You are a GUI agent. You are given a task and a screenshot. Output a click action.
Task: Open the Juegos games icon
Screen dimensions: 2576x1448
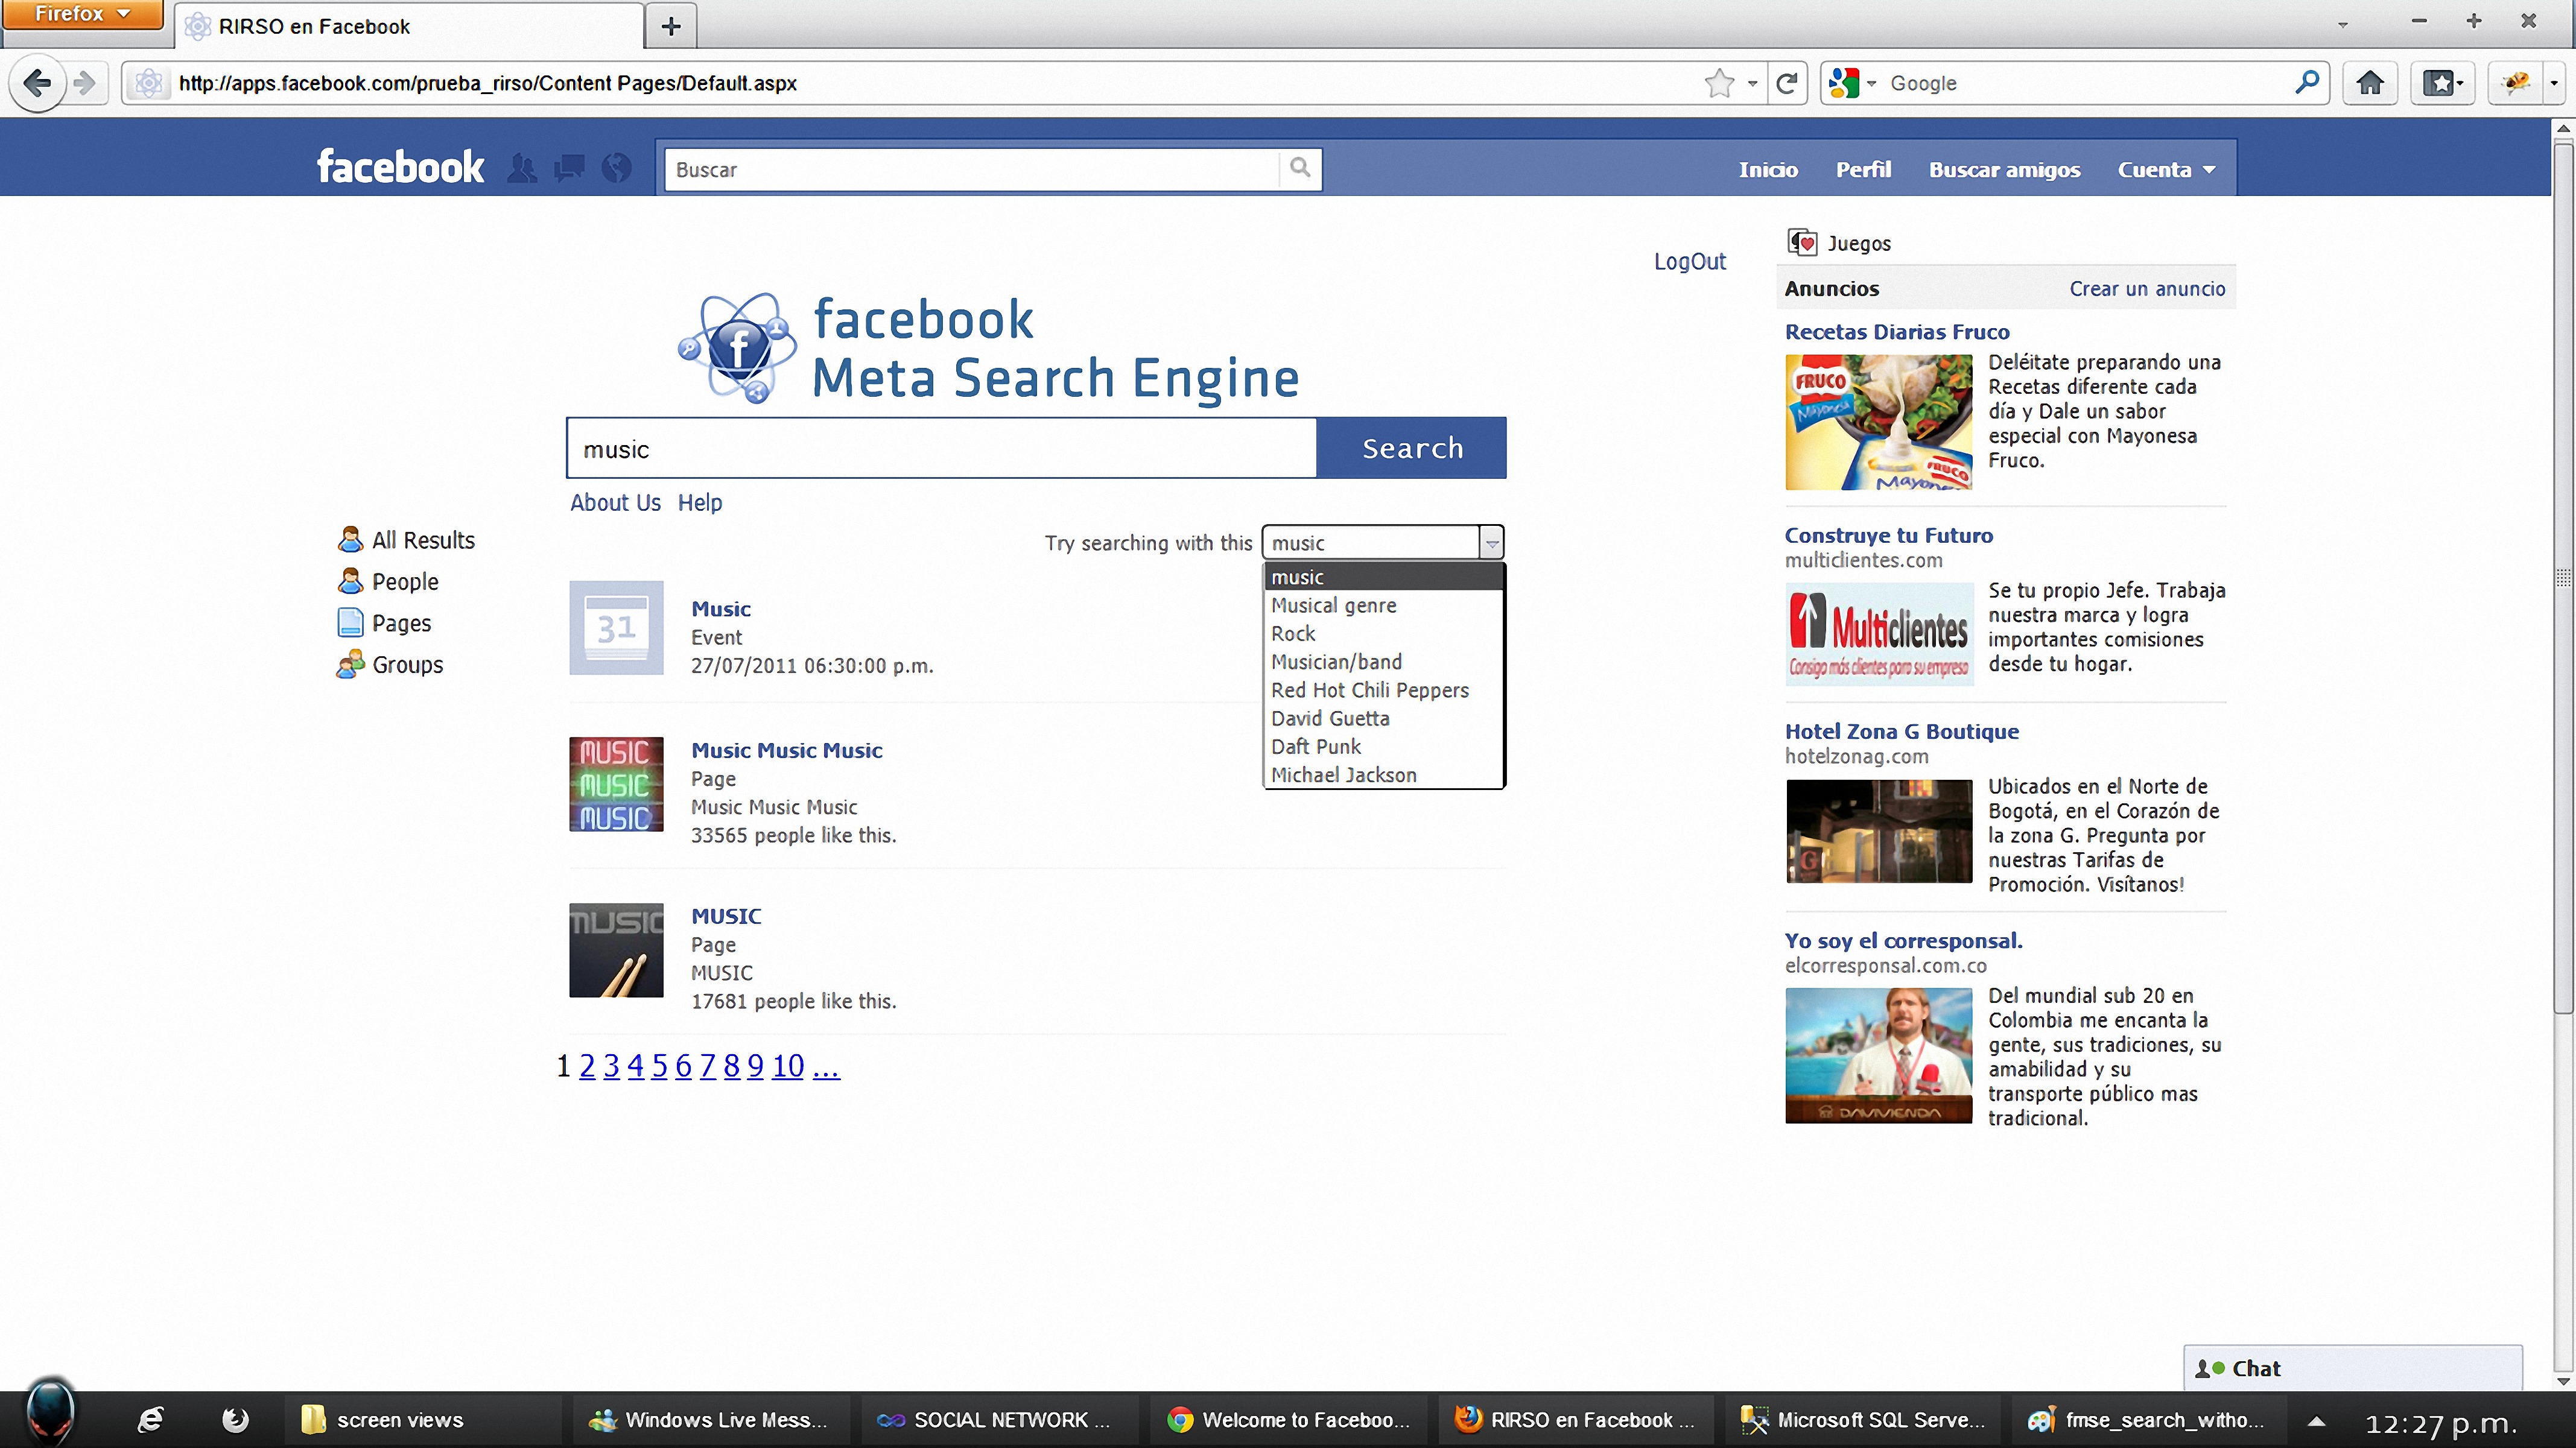point(1802,243)
